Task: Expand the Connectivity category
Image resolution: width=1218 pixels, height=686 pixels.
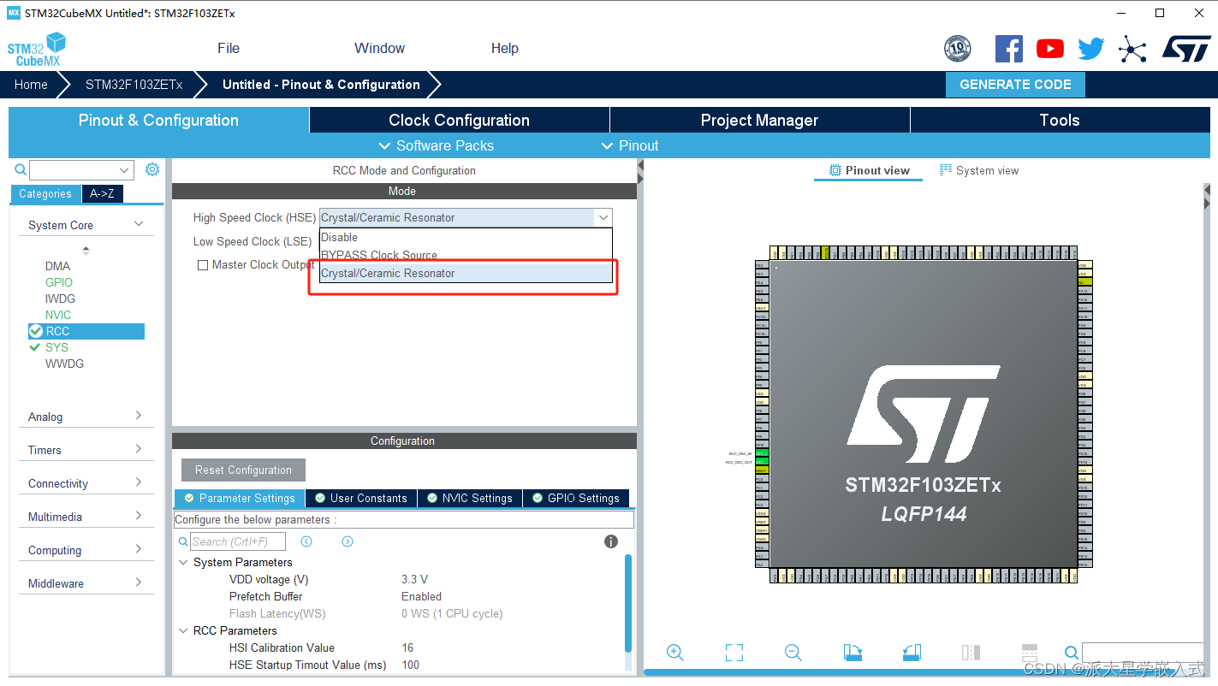Action: [139, 482]
